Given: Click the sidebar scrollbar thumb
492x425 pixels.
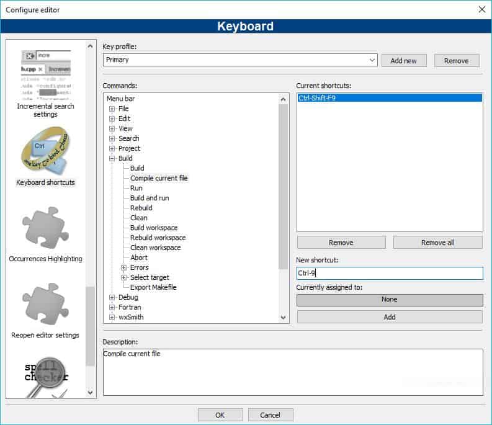Looking at the screenshot, I should [91, 326].
